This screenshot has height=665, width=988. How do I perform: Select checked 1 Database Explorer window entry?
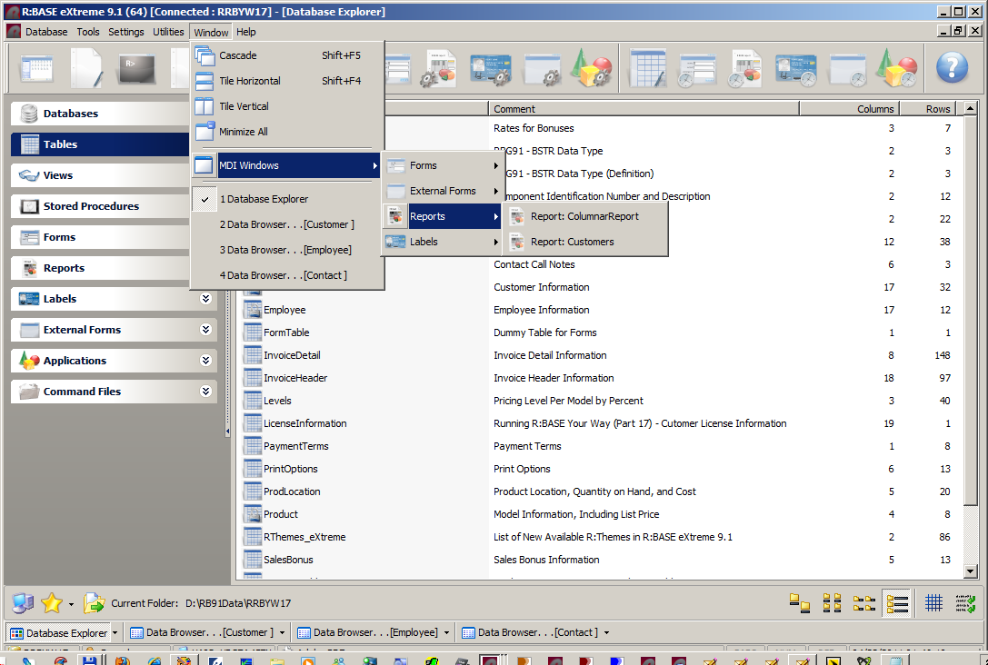pyautogui.click(x=264, y=199)
